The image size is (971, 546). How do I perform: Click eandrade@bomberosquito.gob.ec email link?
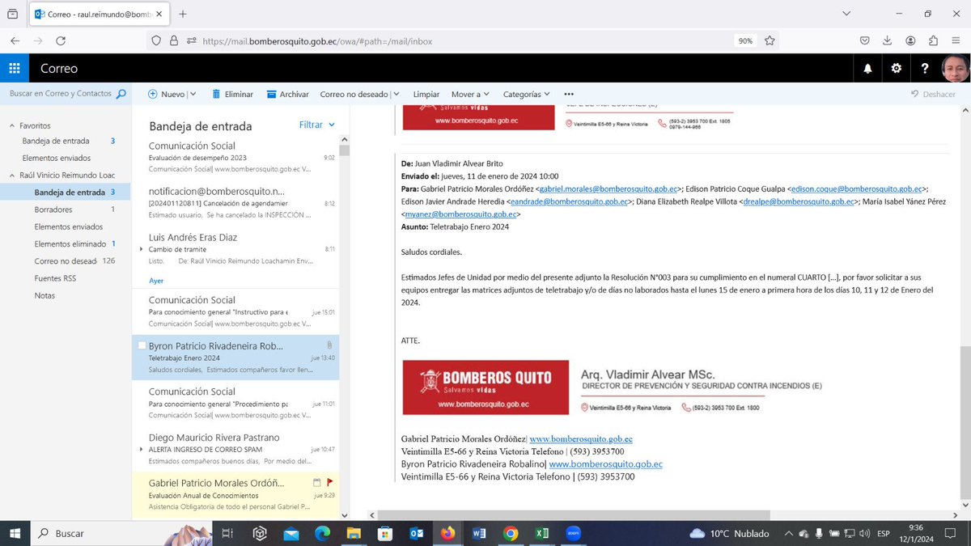[568, 201]
